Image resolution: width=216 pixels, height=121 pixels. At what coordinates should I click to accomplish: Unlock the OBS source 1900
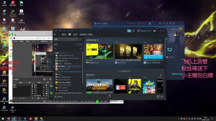pyautogui.click(x=46, y=93)
